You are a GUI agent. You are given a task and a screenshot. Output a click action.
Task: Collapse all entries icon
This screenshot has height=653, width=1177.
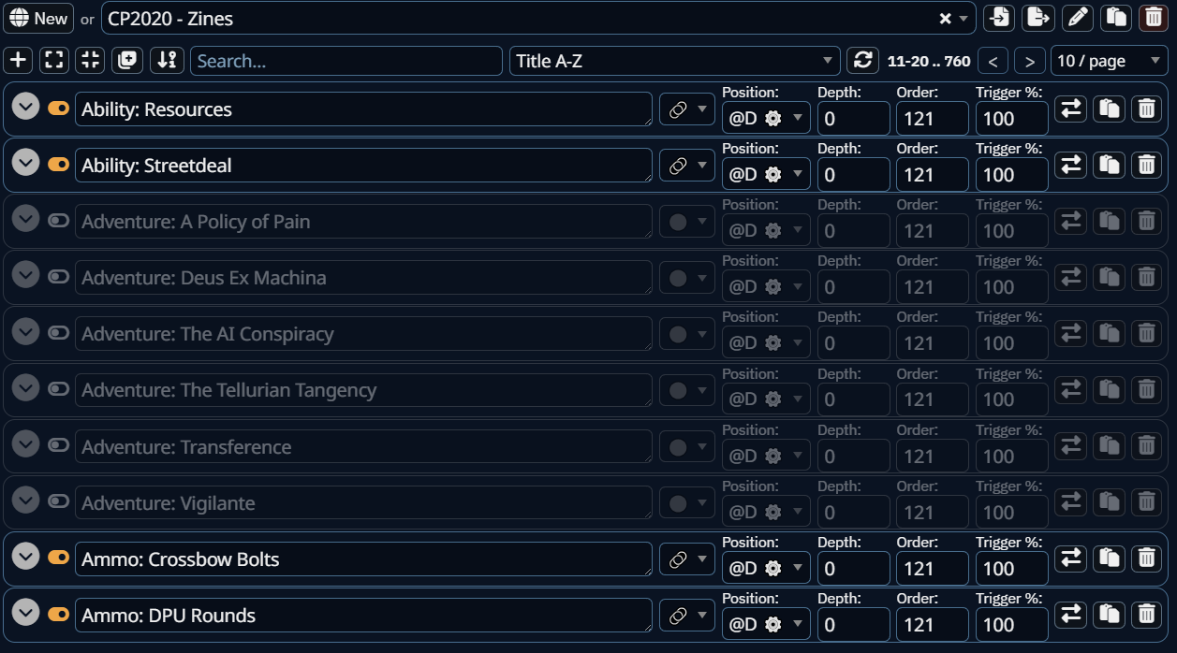91,60
